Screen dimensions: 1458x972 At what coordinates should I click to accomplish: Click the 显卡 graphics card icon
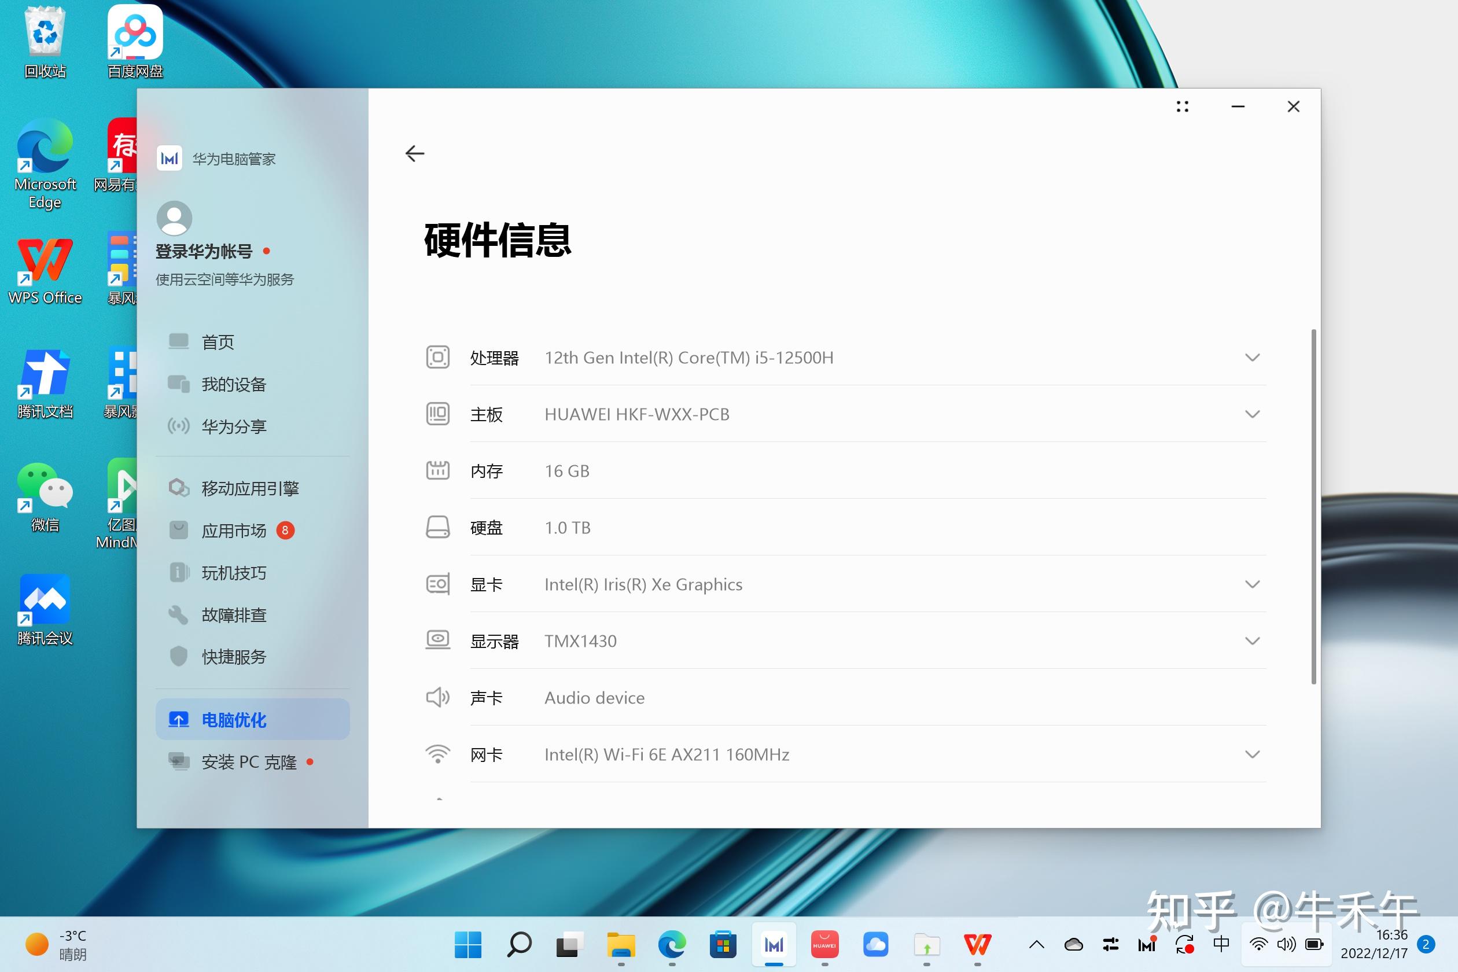tap(437, 584)
